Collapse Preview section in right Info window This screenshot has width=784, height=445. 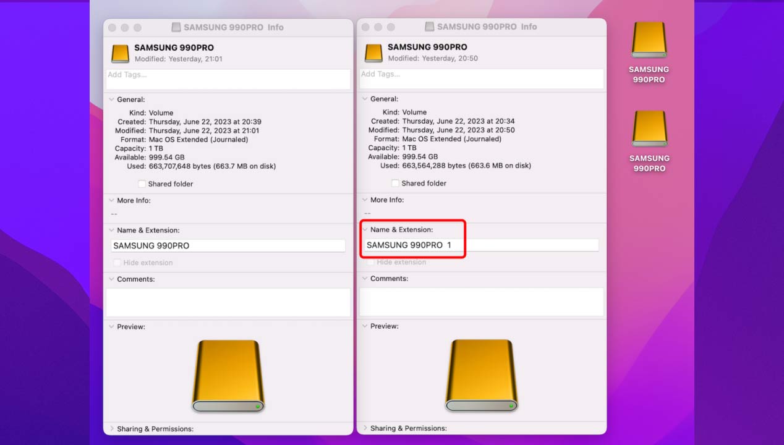[x=365, y=326]
